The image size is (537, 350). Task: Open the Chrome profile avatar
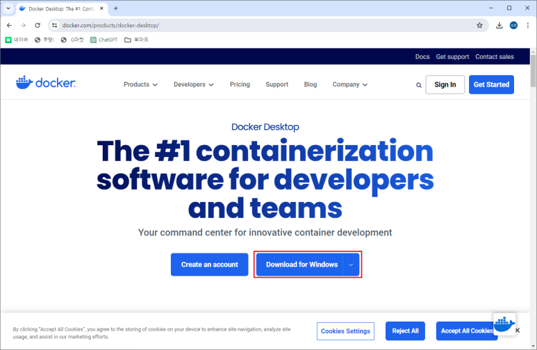coord(513,25)
